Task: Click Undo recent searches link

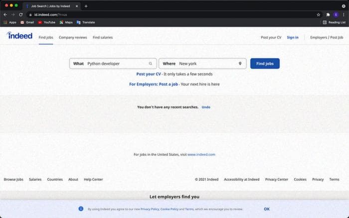Action: (206, 107)
